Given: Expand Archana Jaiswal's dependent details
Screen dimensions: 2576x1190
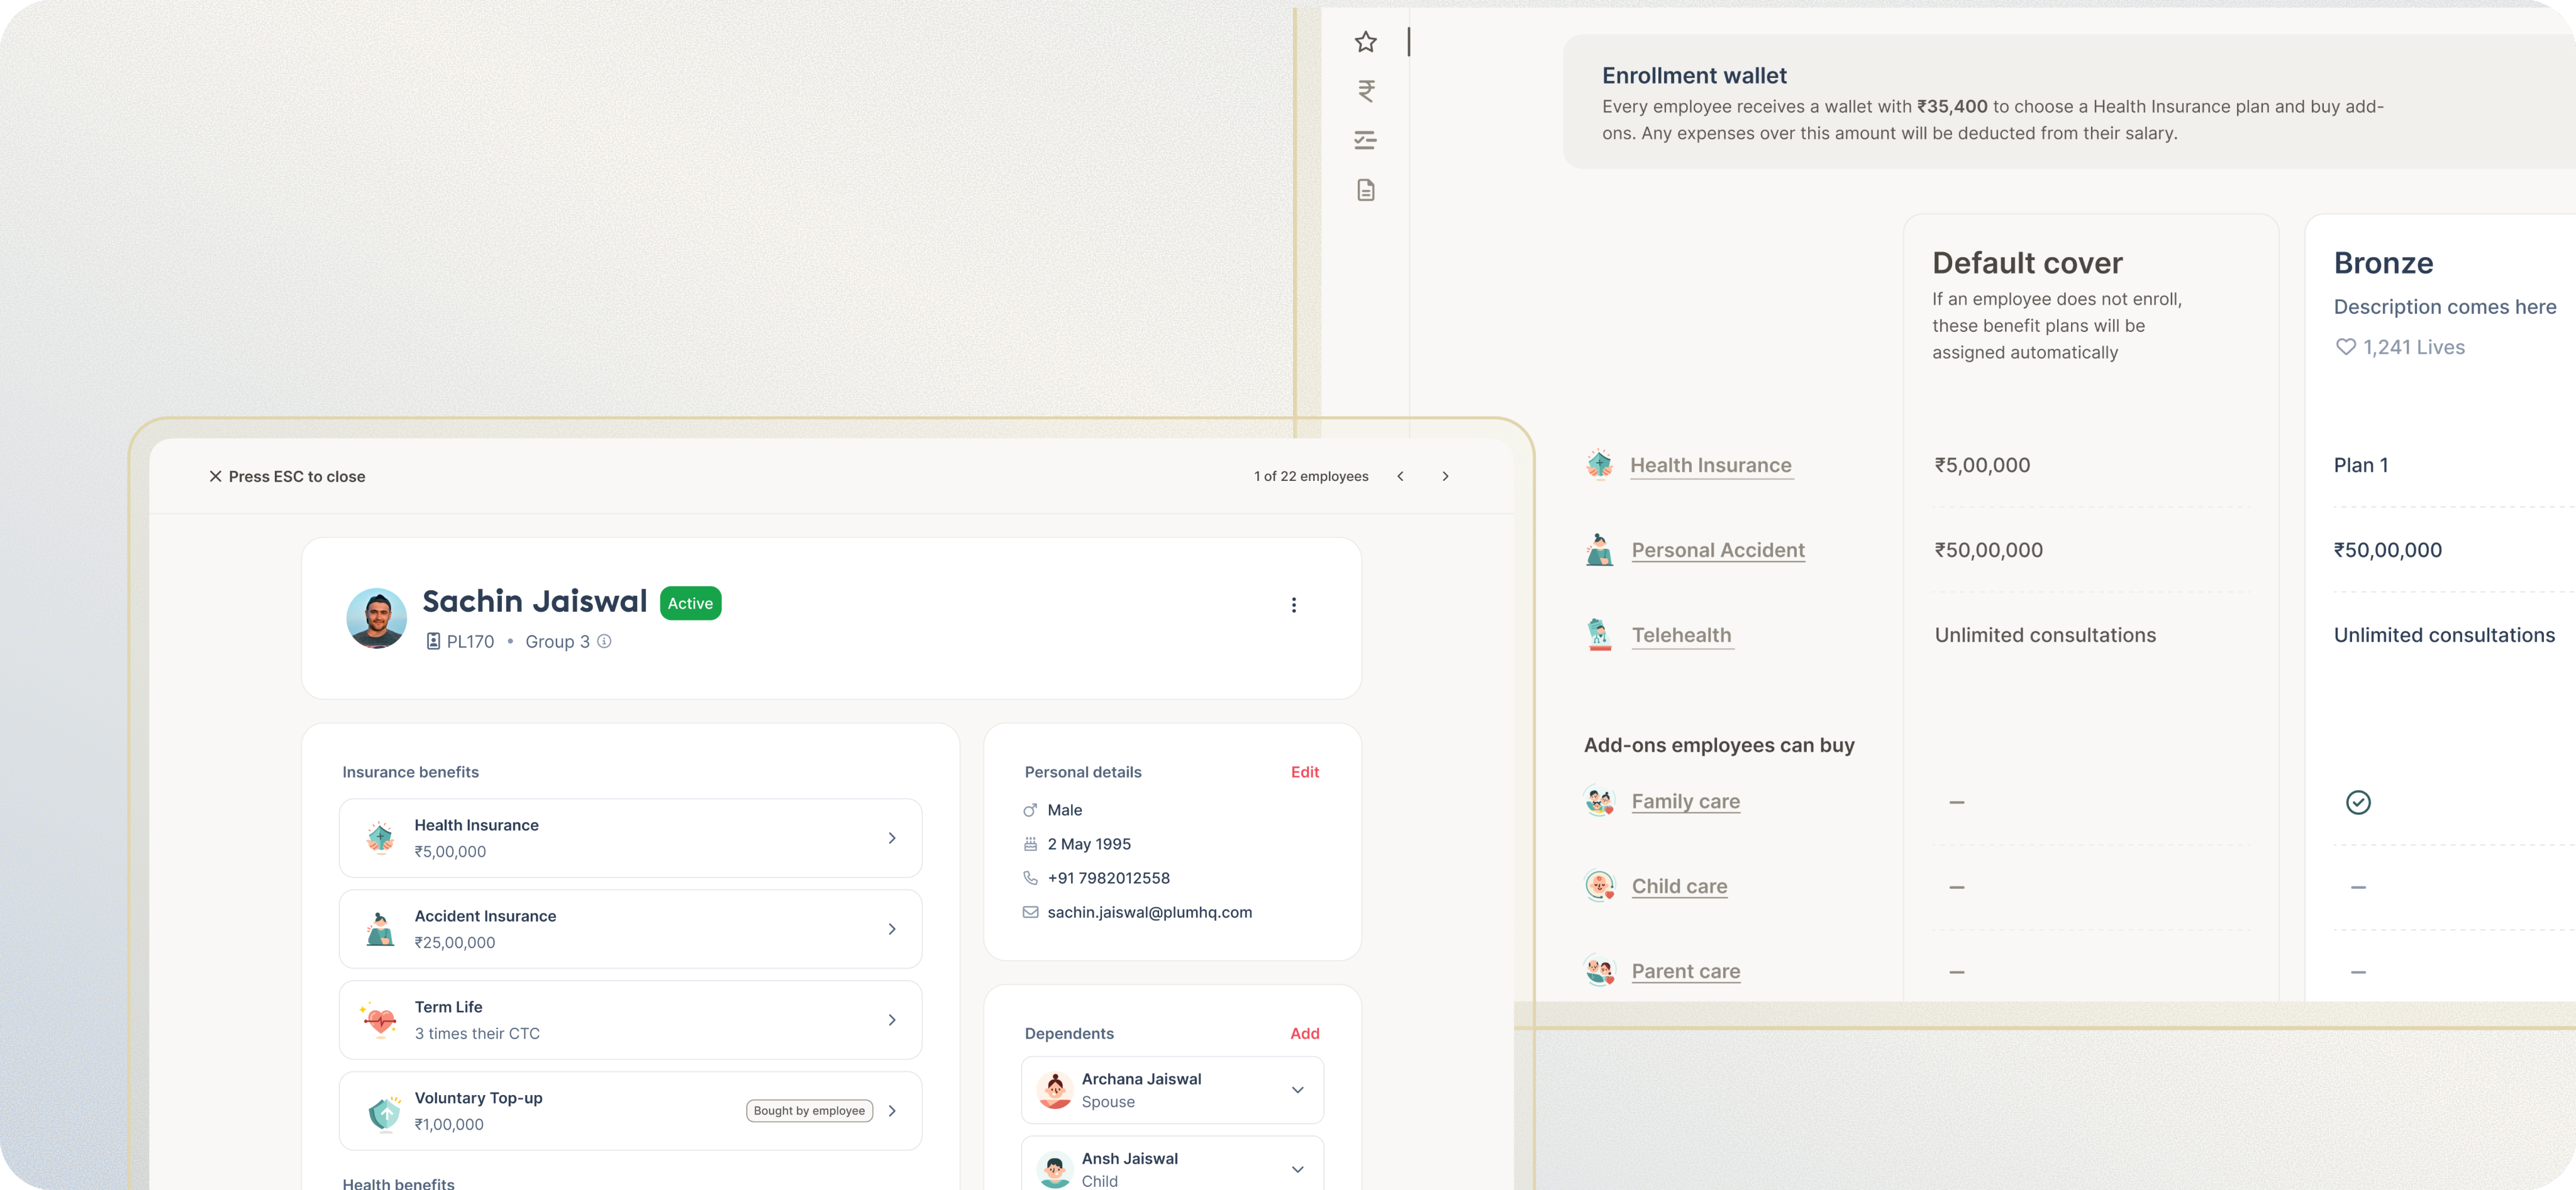Looking at the screenshot, I should pos(1297,1089).
